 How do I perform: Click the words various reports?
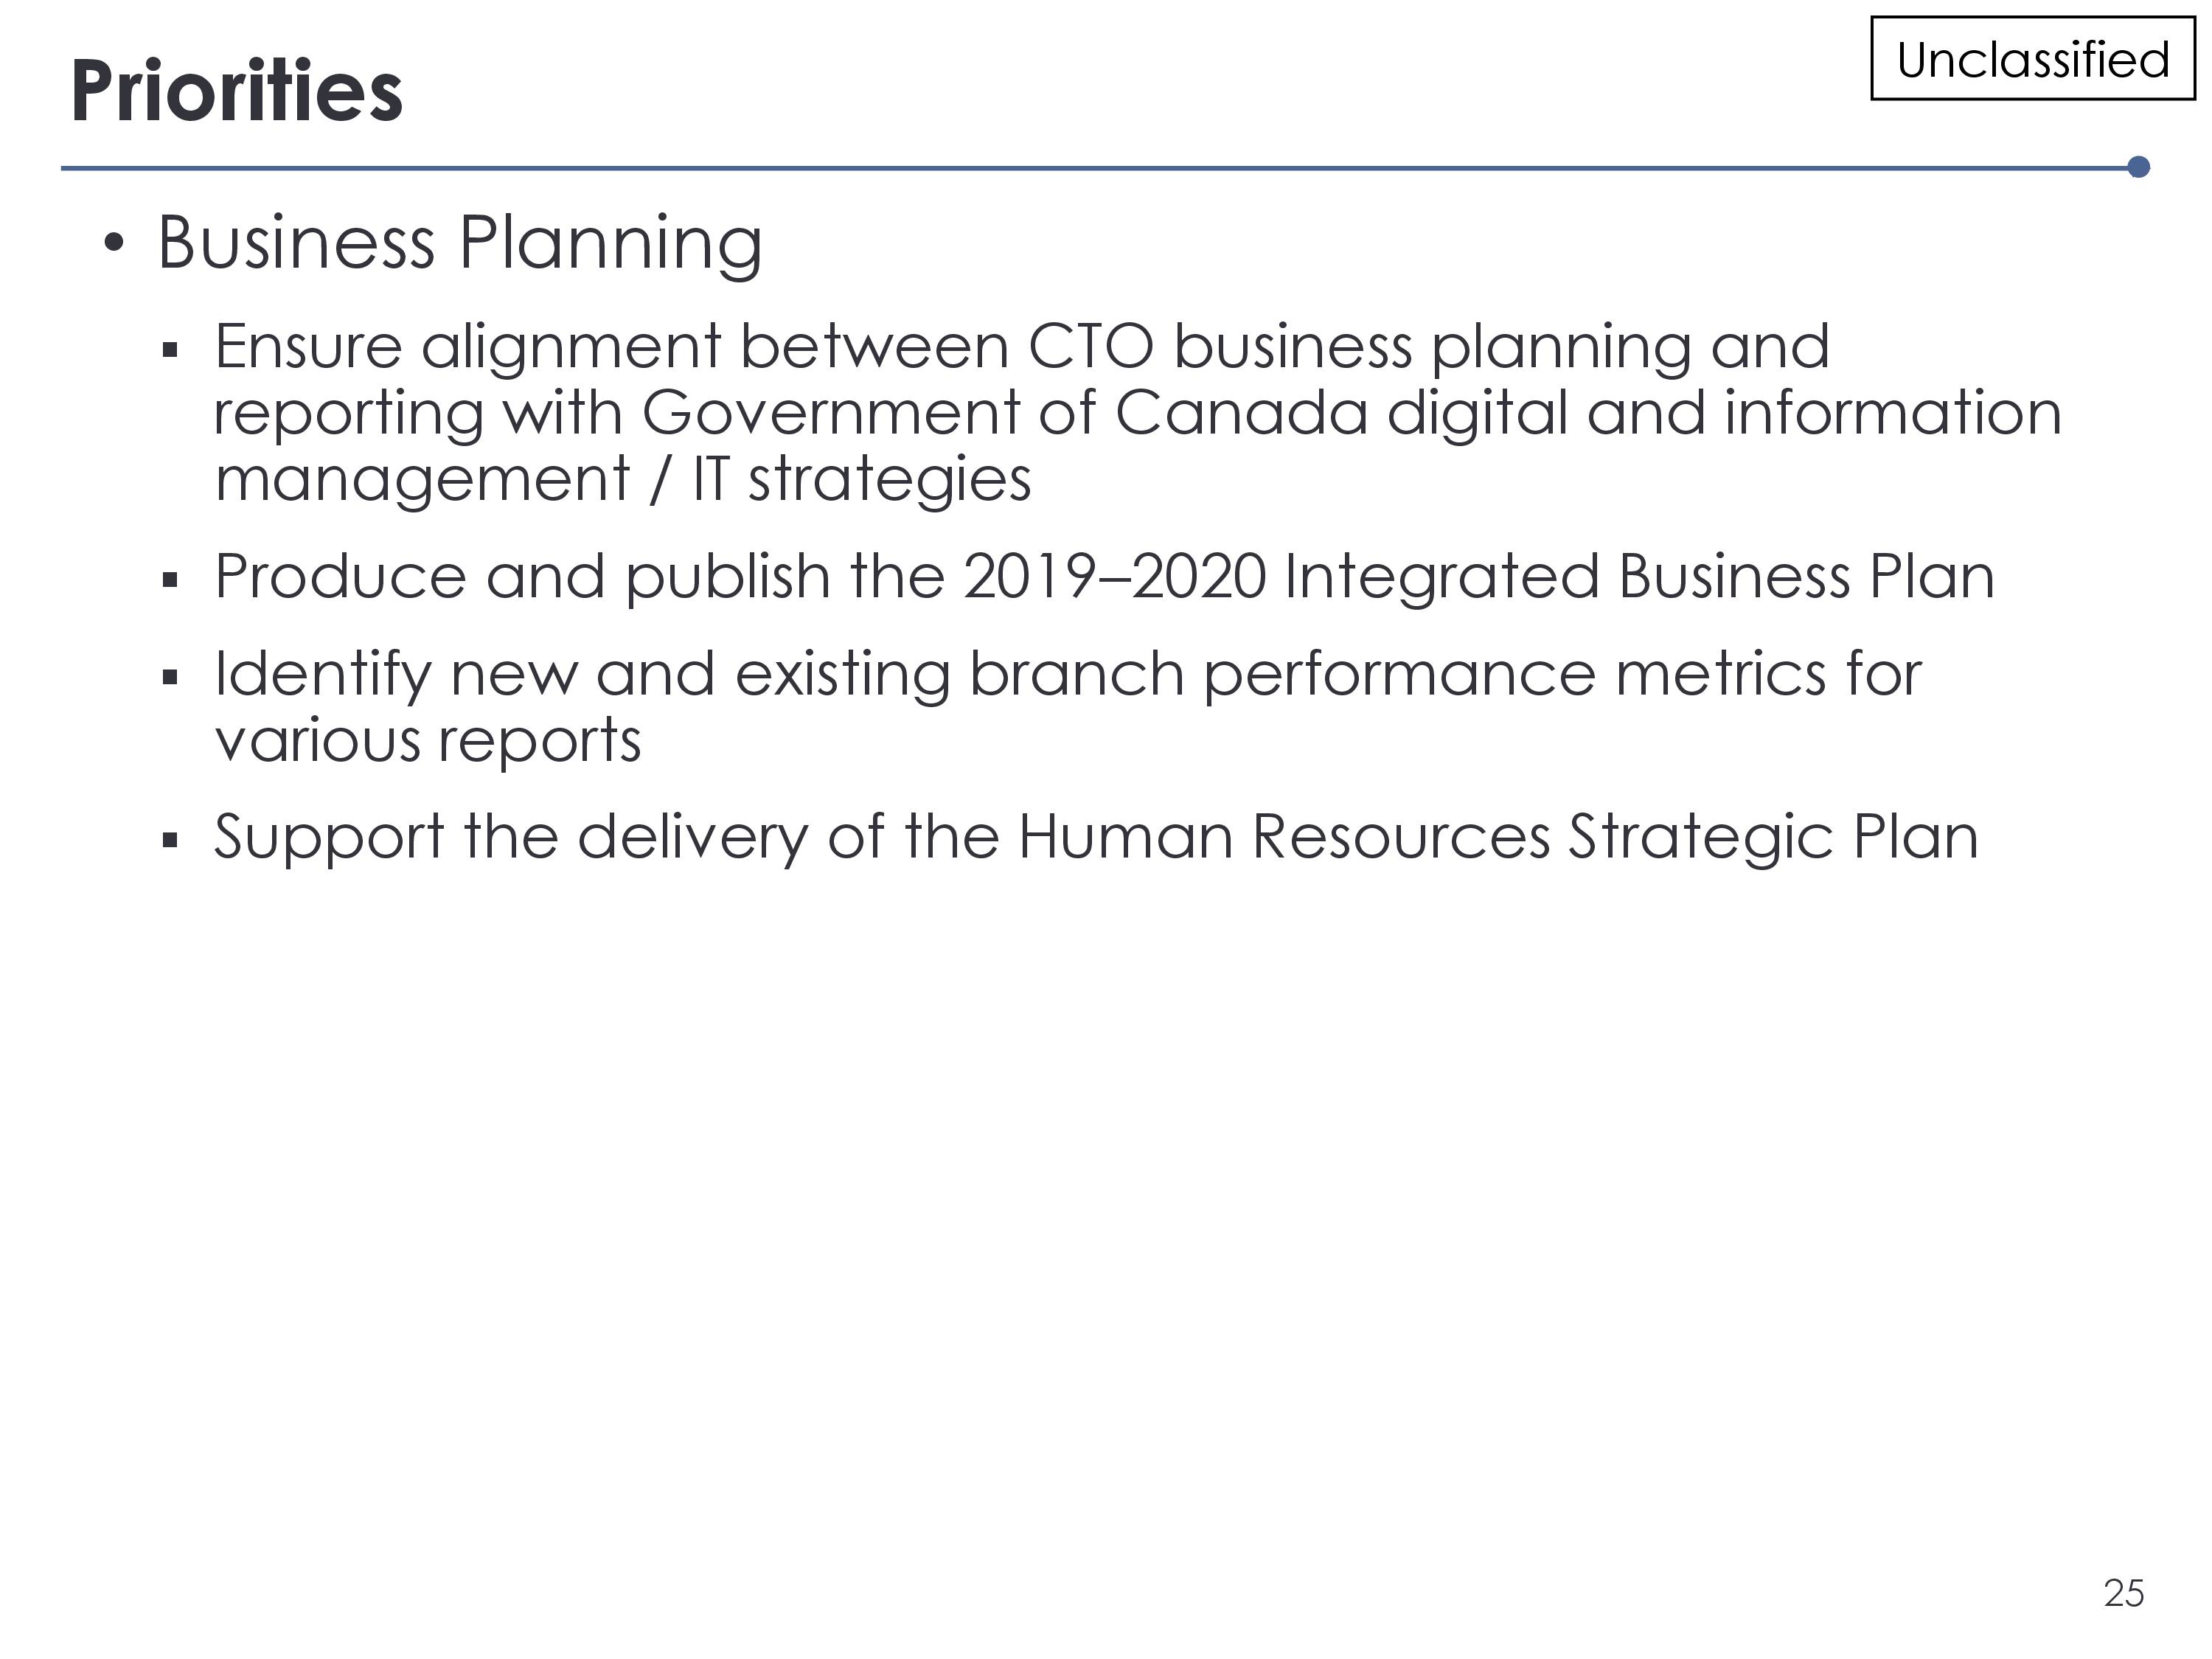pos(428,742)
